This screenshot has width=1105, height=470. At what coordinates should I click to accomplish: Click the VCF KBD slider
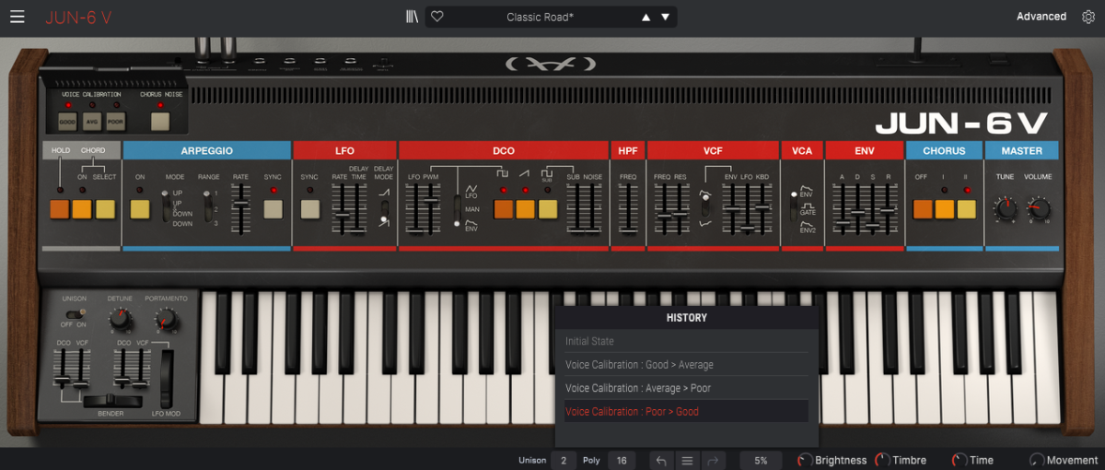click(x=762, y=209)
